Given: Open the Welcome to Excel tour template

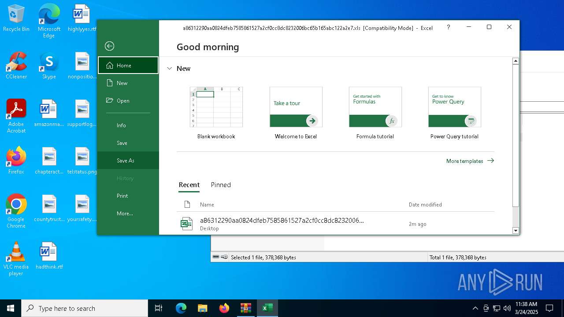Looking at the screenshot, I should [x=296, y=113].
